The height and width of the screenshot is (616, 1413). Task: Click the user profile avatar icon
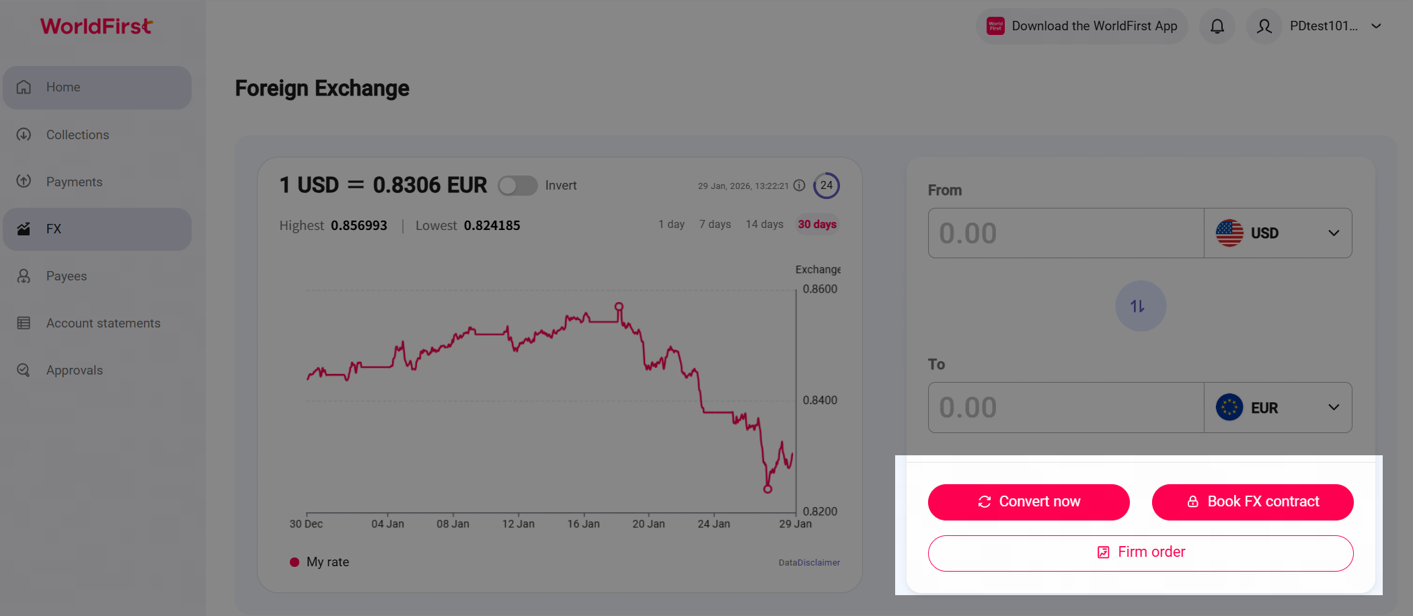click(1264, 26)
